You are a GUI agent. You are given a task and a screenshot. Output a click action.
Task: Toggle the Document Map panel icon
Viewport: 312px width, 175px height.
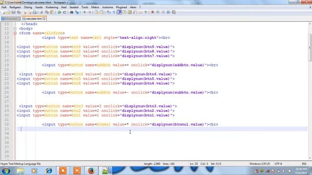[130, 12]
